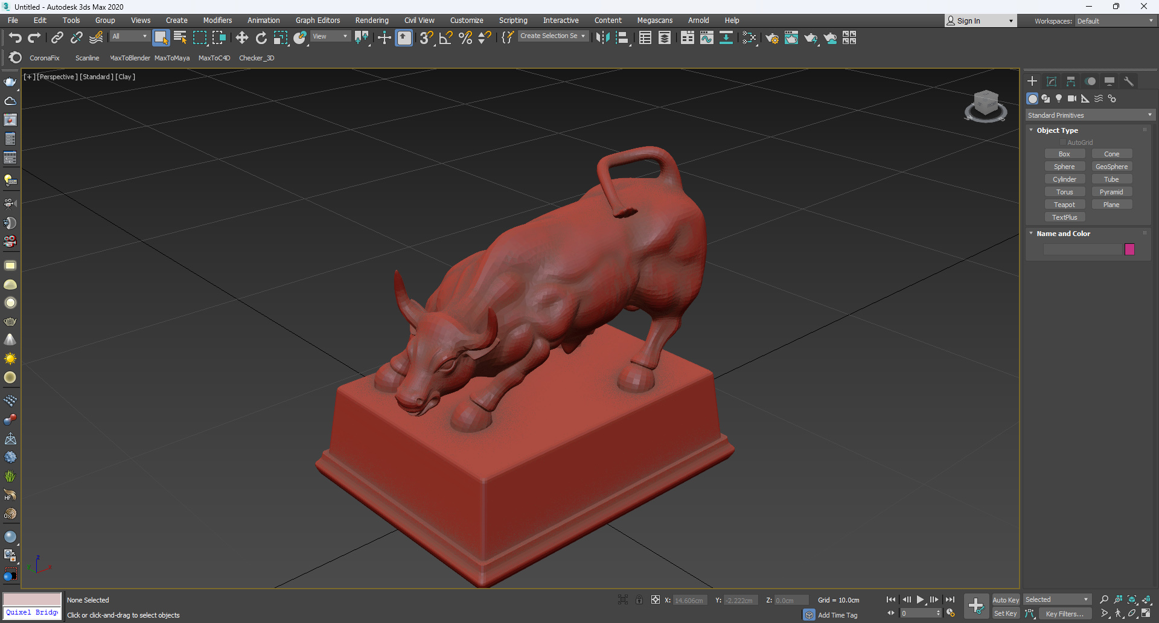The height and width of the screenshot is (623, 1159).
Task: Open the Graph Editors menu
Action: click(318, 21)
